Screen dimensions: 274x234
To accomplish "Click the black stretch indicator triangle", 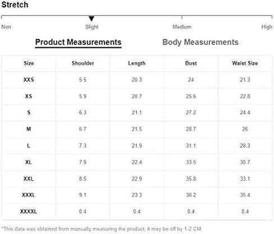I will coord(92,19).
